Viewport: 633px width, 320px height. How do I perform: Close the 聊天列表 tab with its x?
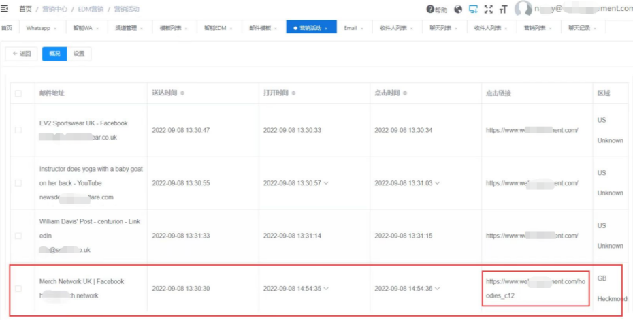click(456, 29)
